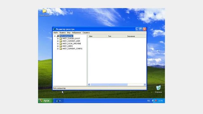
Task: Click the Мой компьютер computer icon
Action: 58,36
